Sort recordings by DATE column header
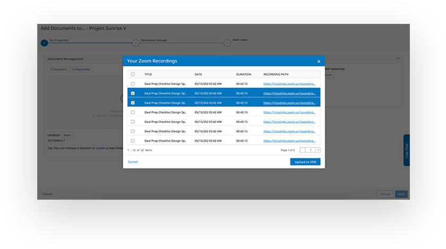 pyautogui.click(x=198, y=74)
